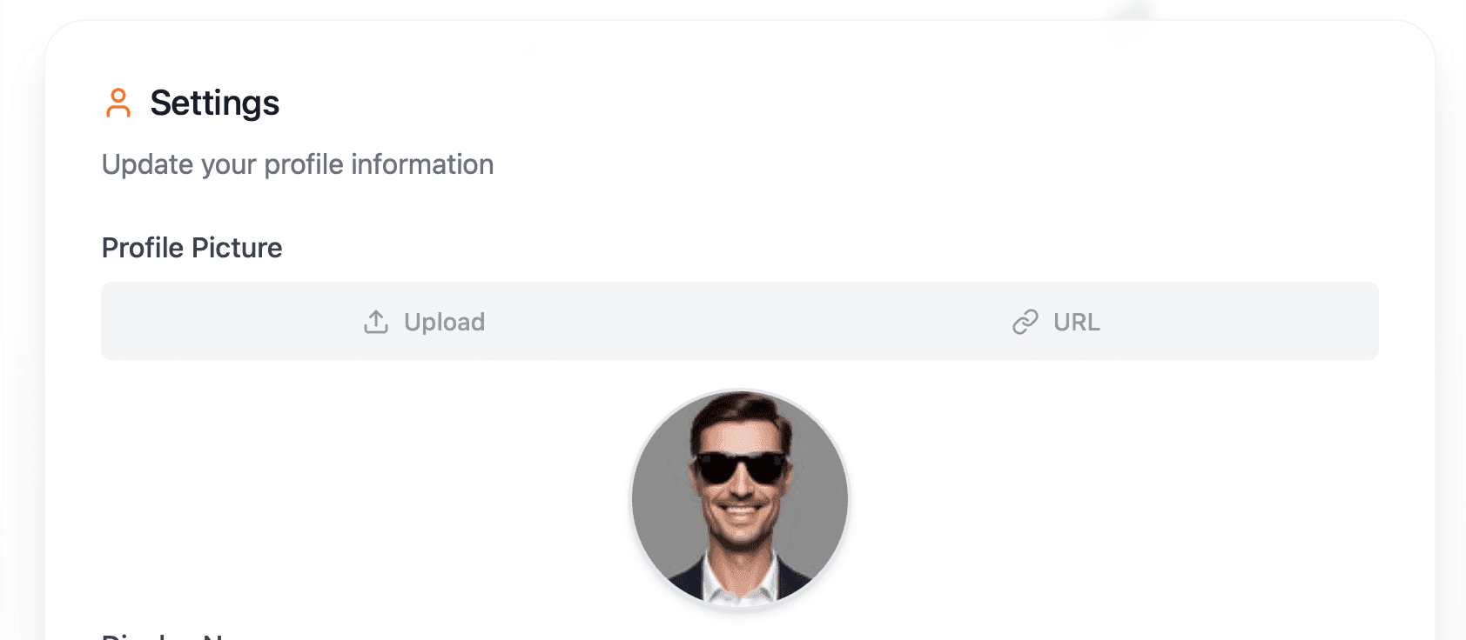
Task: Click the word "Picture" in the section label
Action: pyautogui.click(x=237, y=248)
